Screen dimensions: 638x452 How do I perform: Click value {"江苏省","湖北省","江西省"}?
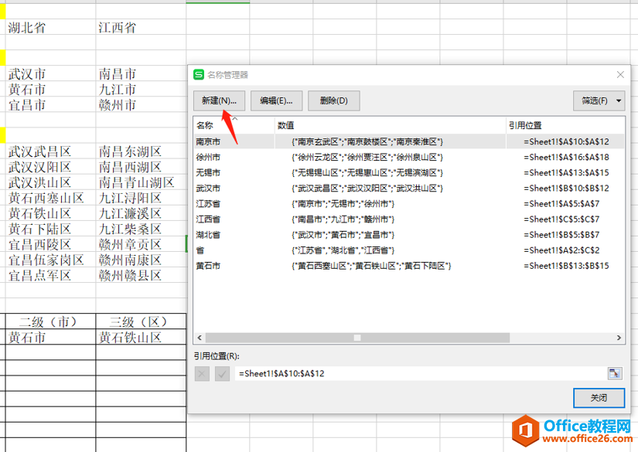[343, 250]
